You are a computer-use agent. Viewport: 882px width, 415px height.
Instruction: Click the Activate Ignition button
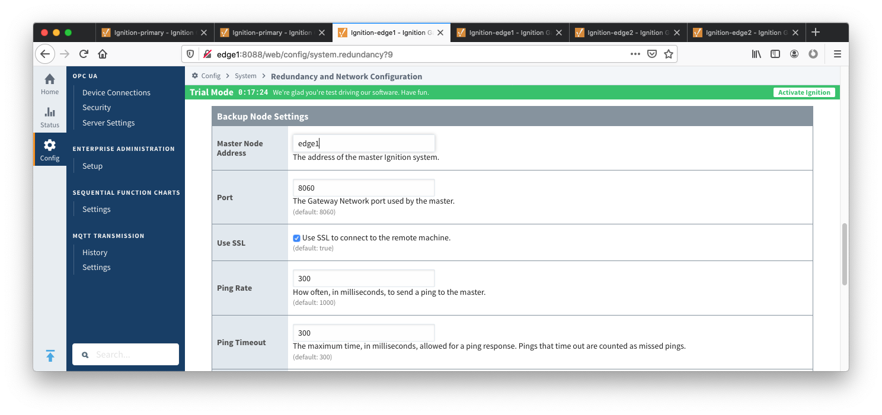[x=804, y=92]
